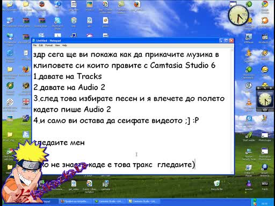Click the Notepad title bar icon
Viewport: 275px width, 206px height.
click(x=34, y=41)
